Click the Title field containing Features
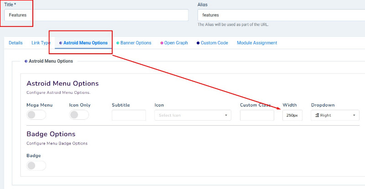 [x=96, y=15]
